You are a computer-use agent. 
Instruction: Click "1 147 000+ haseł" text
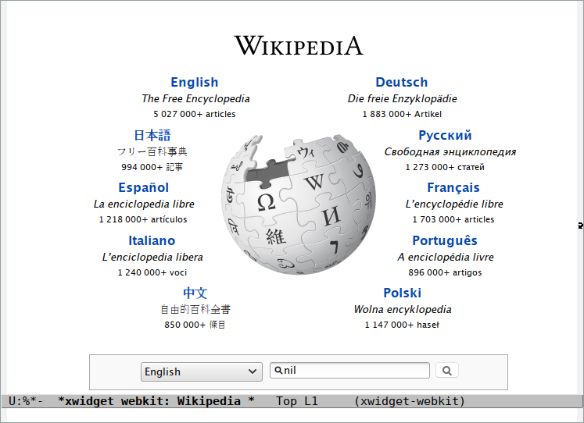coord(402,325)
